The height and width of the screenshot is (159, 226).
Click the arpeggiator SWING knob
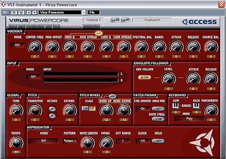coord(106,143)
